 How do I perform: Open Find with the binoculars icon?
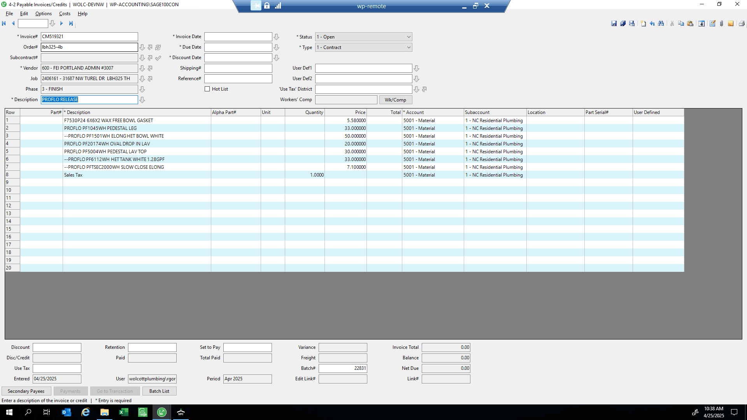tap(661, 24)
